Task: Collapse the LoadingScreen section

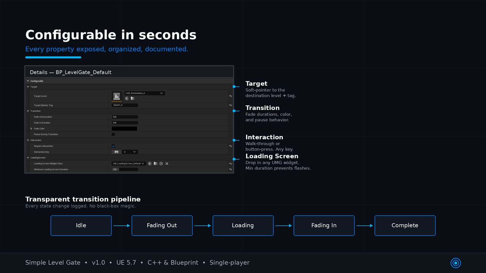Action: (x=28, y=158)
